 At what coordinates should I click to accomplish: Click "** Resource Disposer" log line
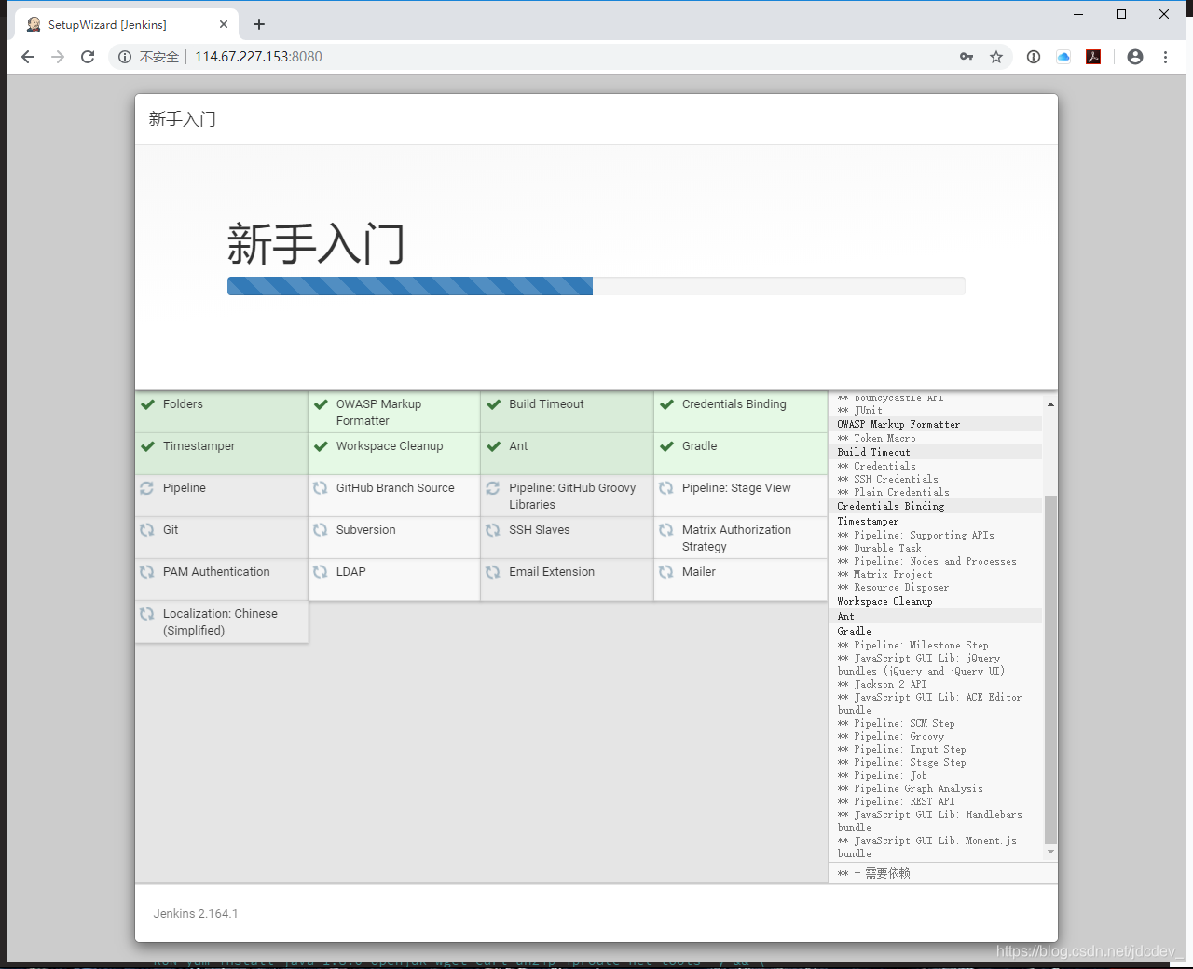pyautogui.click(x=893, y=587)
